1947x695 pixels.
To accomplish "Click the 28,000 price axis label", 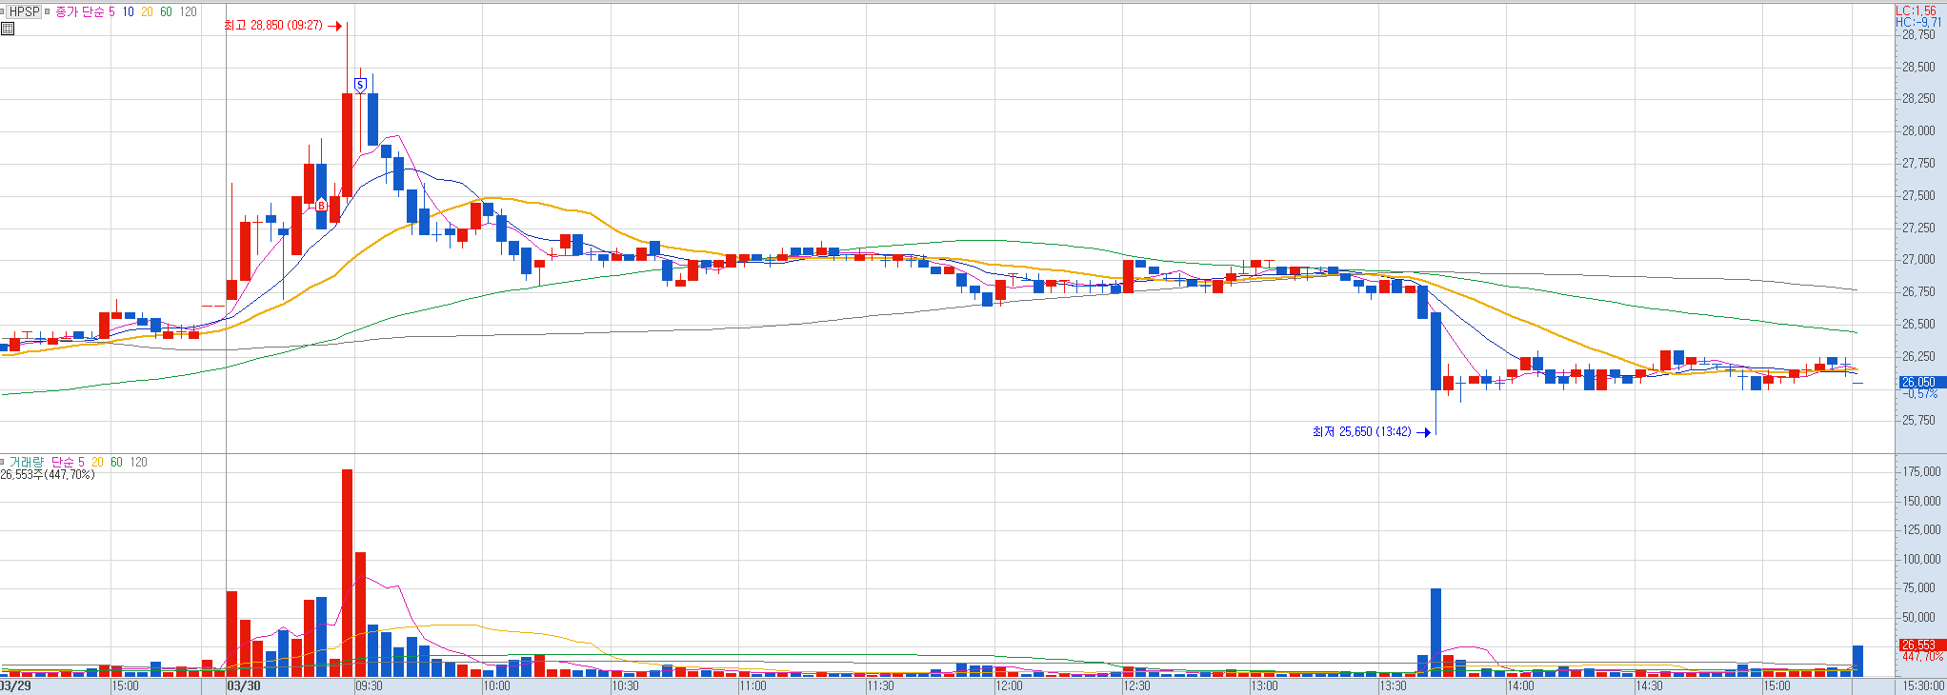I will pos(1918,131).
